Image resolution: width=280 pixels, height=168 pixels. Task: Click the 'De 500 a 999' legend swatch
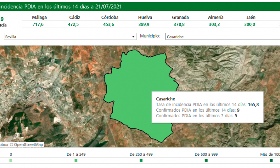[206, 160]
